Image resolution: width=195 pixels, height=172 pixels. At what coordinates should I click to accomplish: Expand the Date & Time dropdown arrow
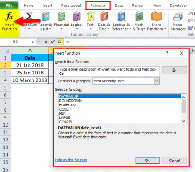[x=108, y=29]
